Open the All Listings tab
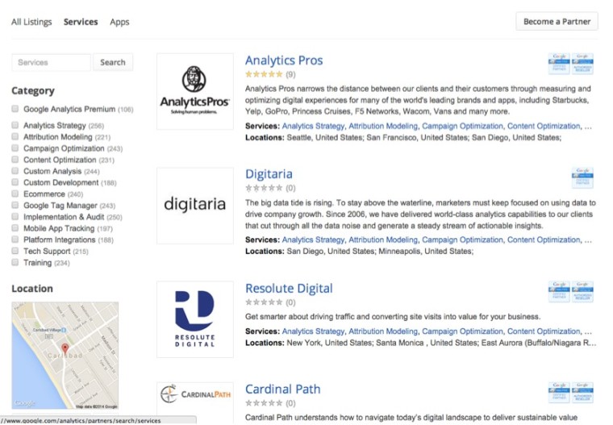The image size is (613, 425). coord(31,22)
